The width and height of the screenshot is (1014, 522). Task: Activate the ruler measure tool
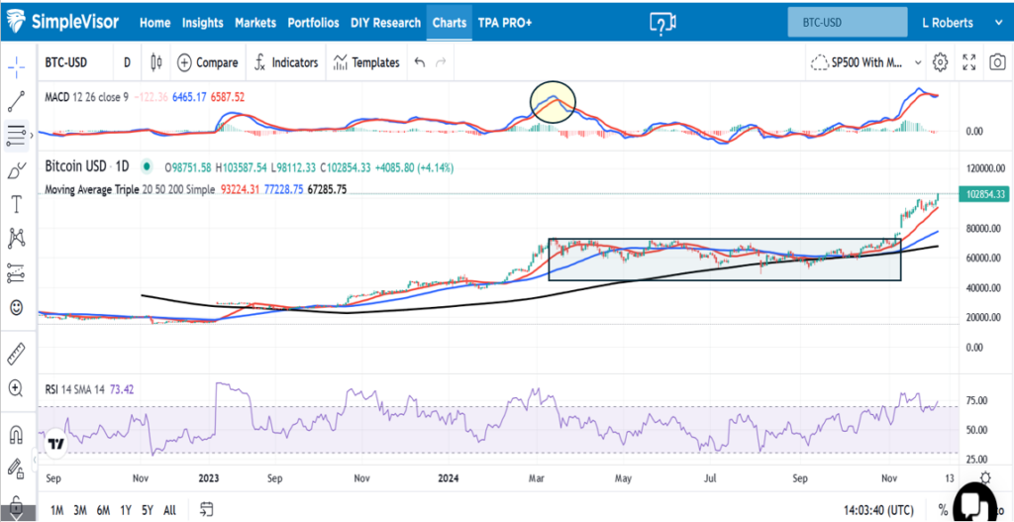pyautogui.click(x=17, y=354)
